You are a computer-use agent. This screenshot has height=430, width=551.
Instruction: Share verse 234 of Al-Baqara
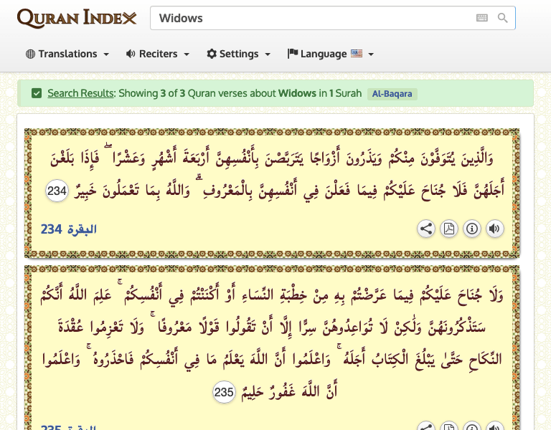pos(426,229)
